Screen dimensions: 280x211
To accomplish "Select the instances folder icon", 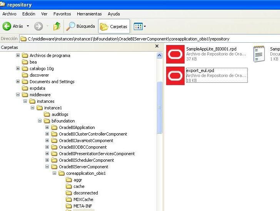I will point(32,101).
